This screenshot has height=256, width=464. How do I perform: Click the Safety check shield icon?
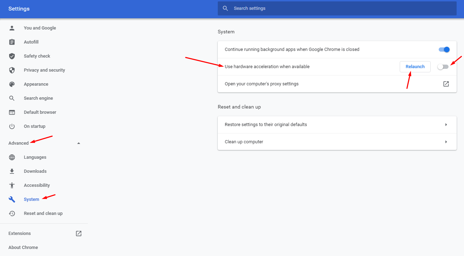12,56
